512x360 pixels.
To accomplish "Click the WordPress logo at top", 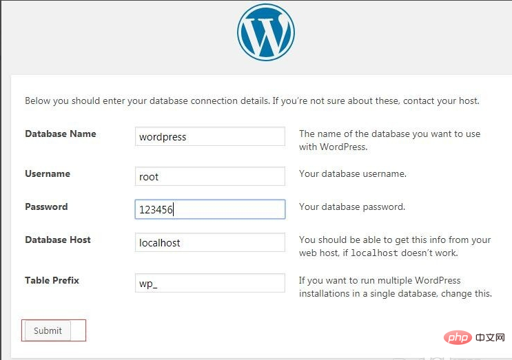I will pos(266,32).
